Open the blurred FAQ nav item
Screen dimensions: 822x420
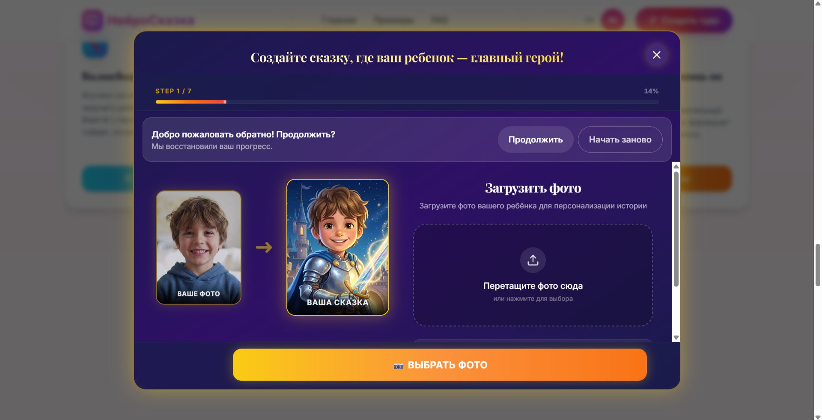[x=439, y=20]
